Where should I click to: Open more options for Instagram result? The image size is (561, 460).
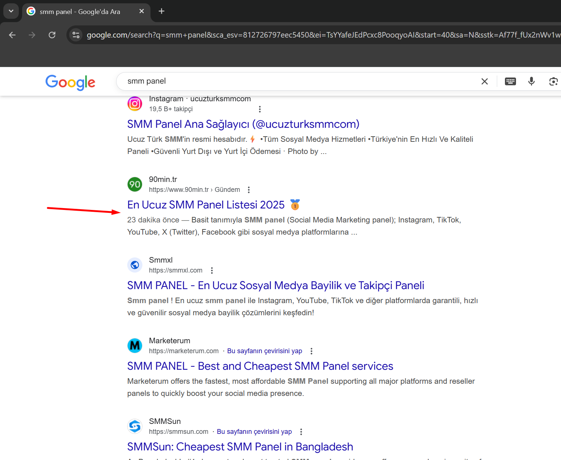[260, 109]
